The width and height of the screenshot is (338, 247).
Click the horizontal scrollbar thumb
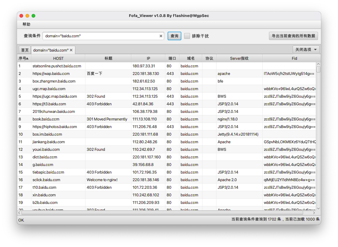(x=162, y=213)
